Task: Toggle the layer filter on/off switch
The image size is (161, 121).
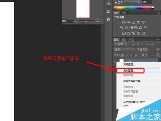Action: click(159, 44)
